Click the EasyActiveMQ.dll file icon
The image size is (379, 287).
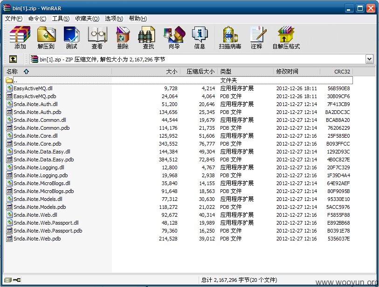tap(9, 88)
